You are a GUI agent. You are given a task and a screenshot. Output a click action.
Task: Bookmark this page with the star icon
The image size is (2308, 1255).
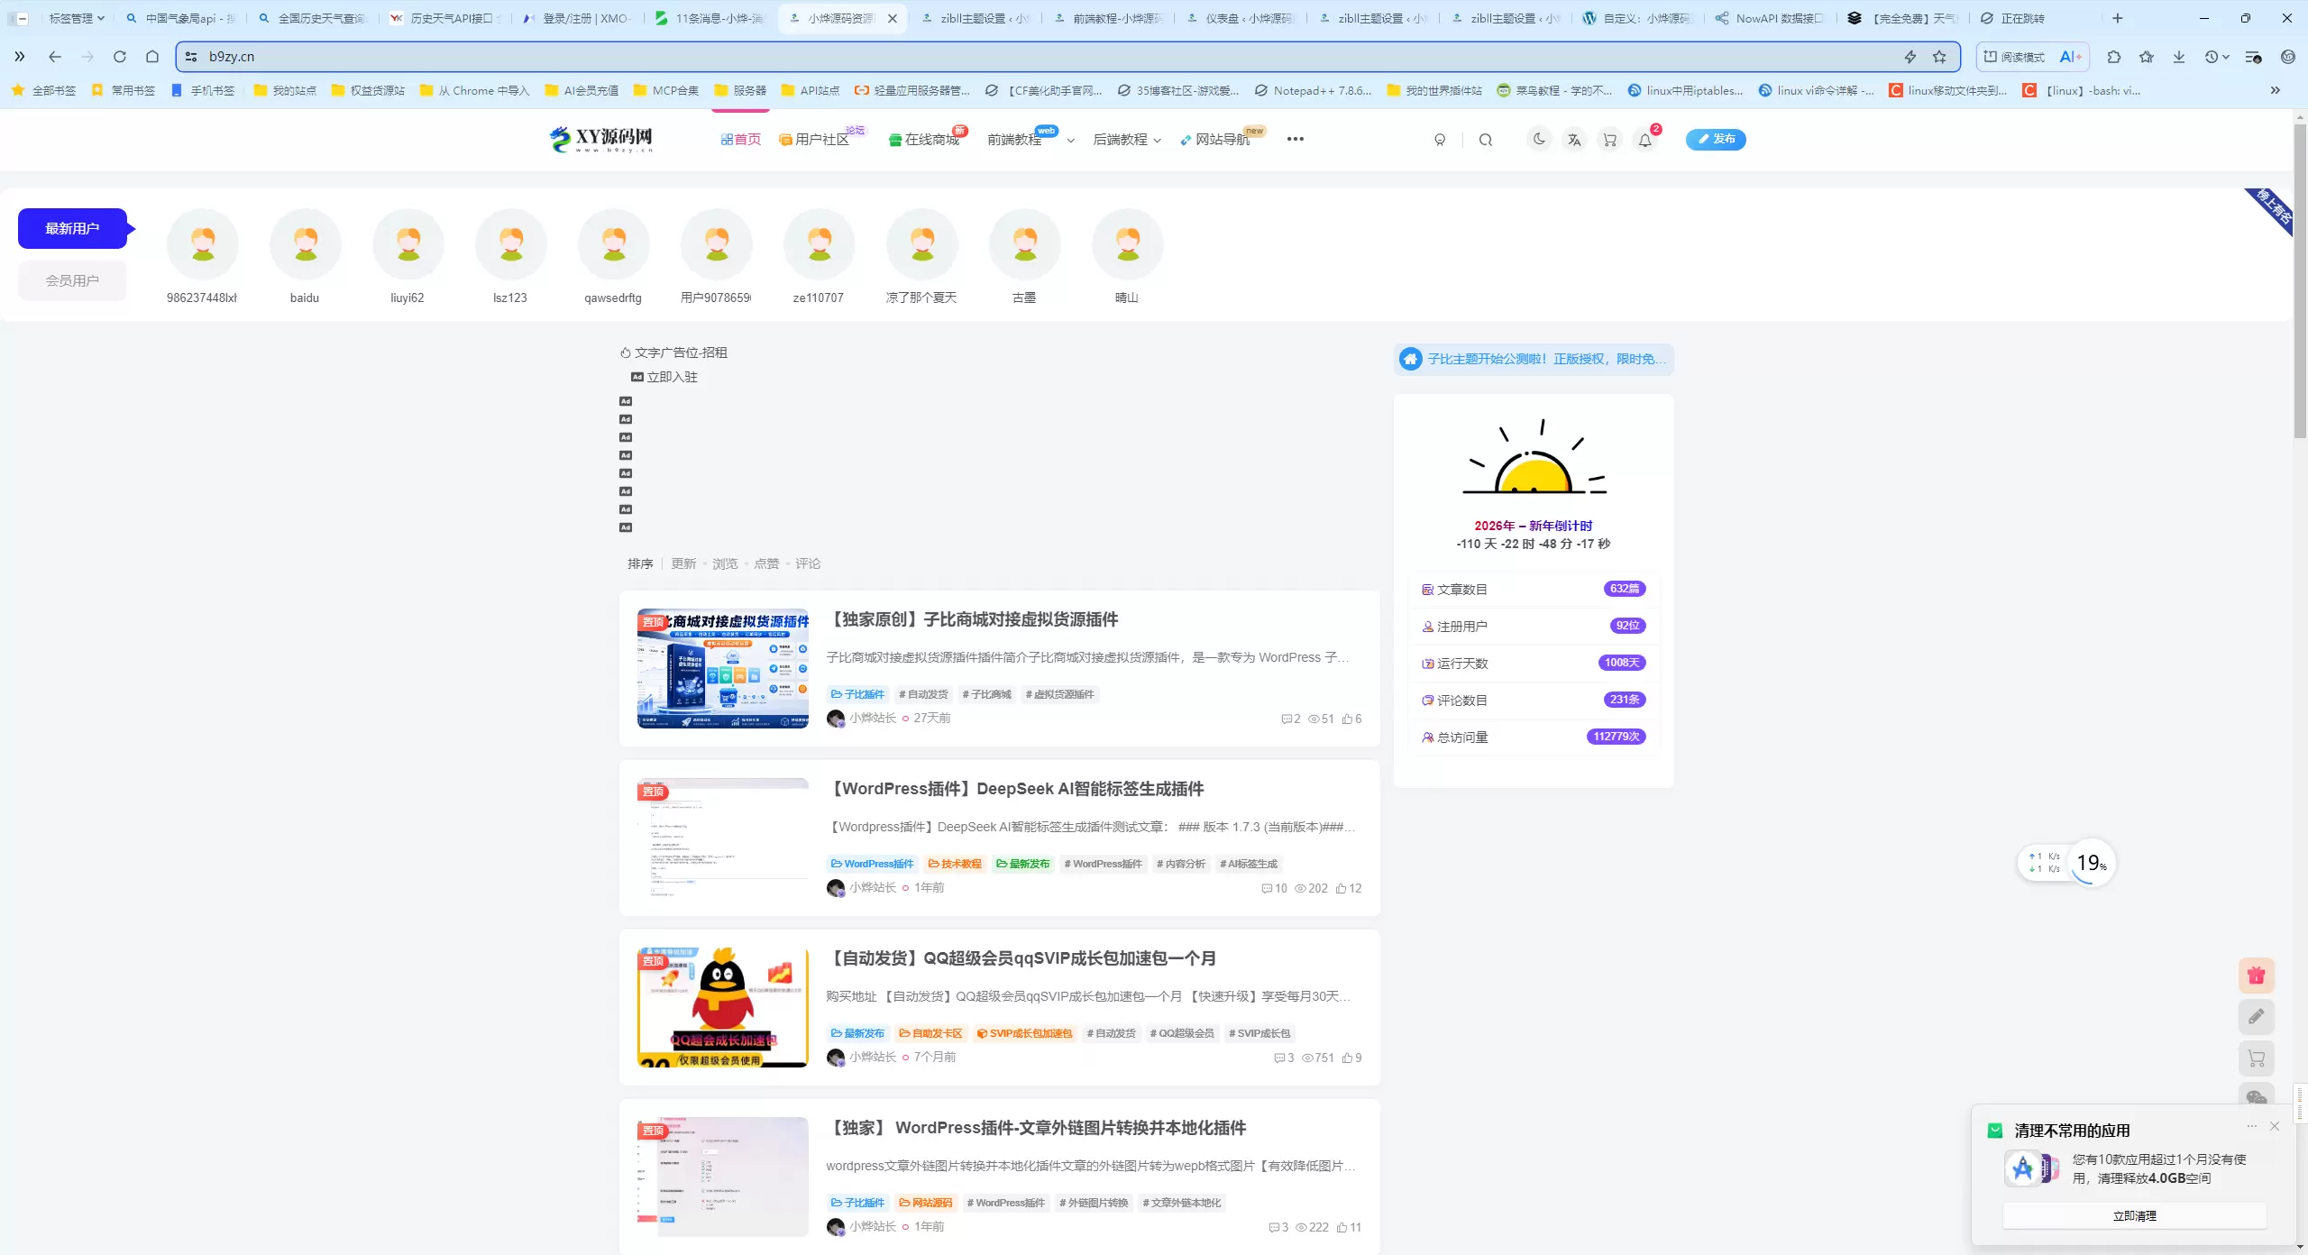tap(1939, 57)
